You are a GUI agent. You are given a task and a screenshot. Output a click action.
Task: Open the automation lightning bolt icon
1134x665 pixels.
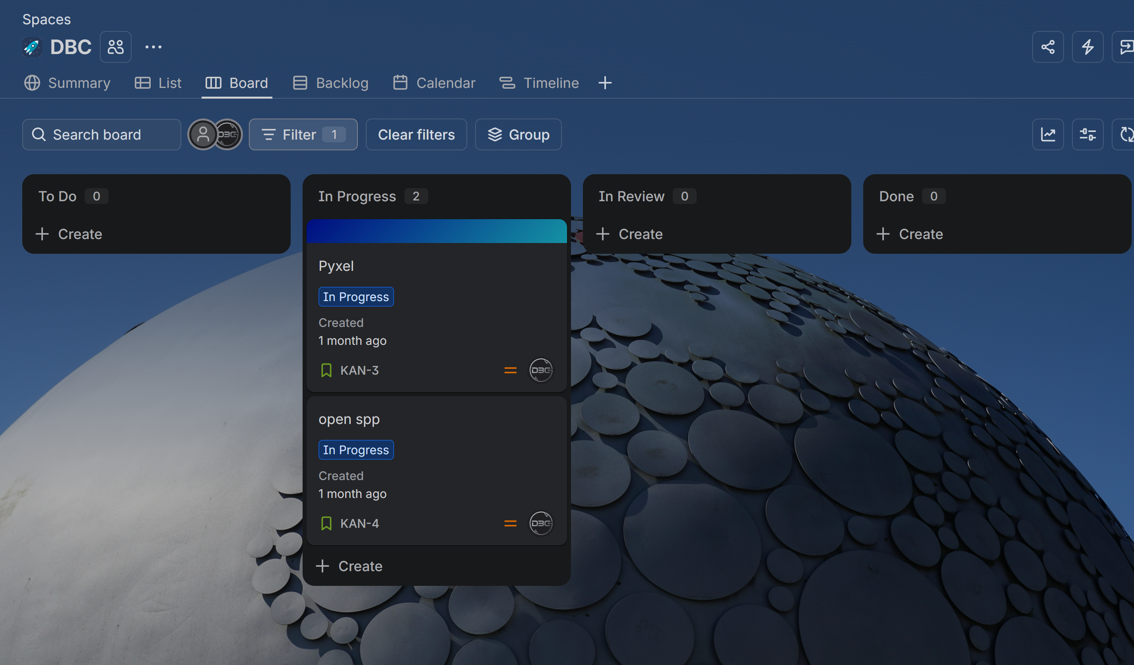tap(1087, 47)
